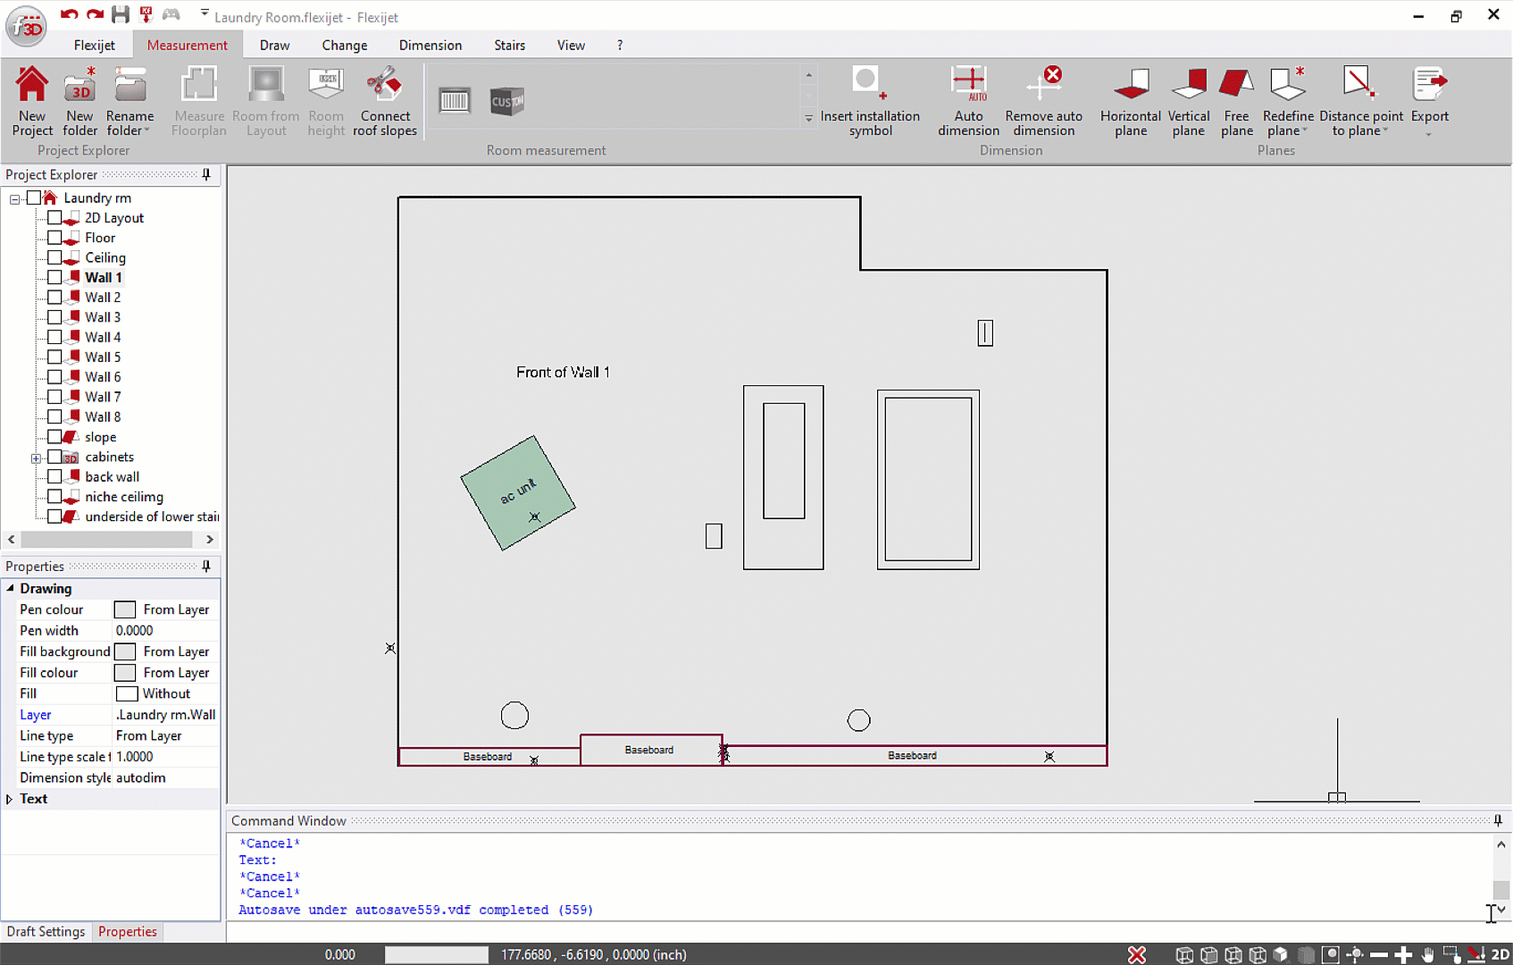Open the Dimension ribbon tab
This screenshot has width=1513, height=965.
(430, 45)
